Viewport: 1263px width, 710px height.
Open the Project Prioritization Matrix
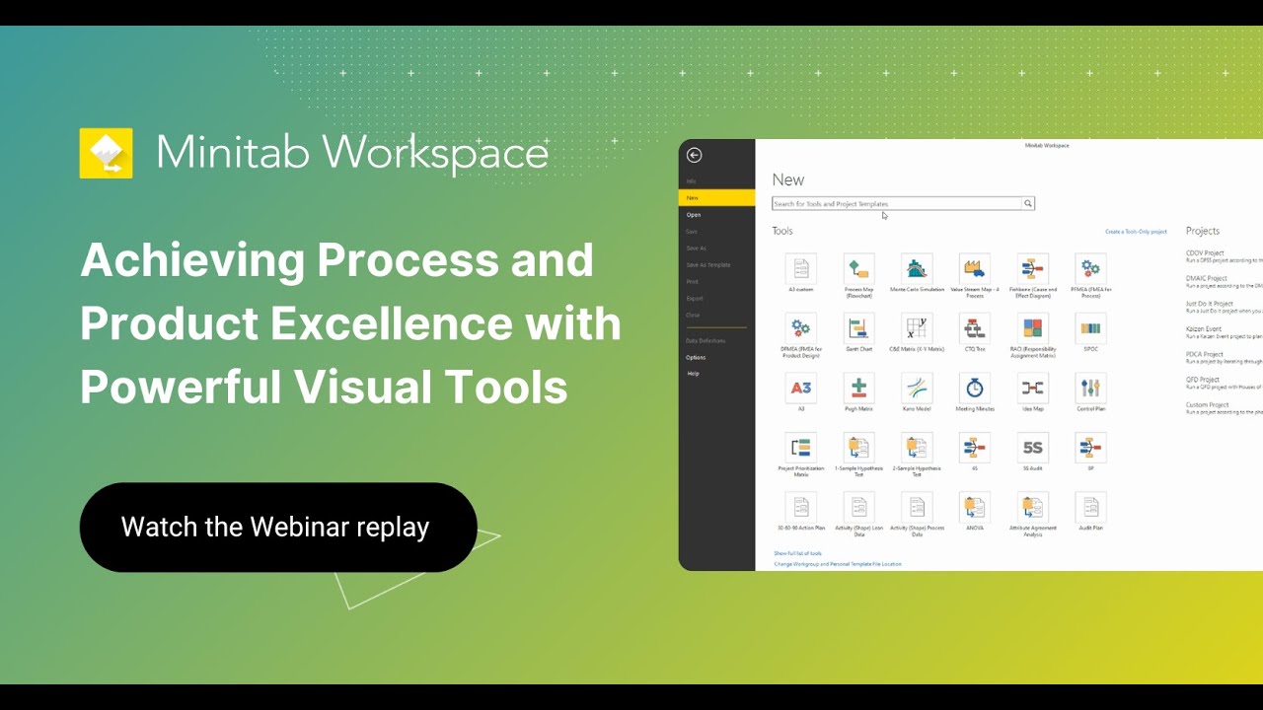(800, 448)
